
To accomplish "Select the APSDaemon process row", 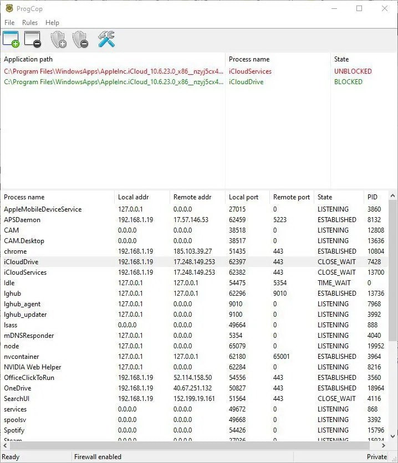I will (x=195, y=220).
